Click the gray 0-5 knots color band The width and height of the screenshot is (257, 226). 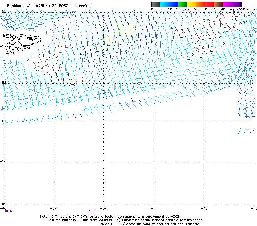pos(156,4)
